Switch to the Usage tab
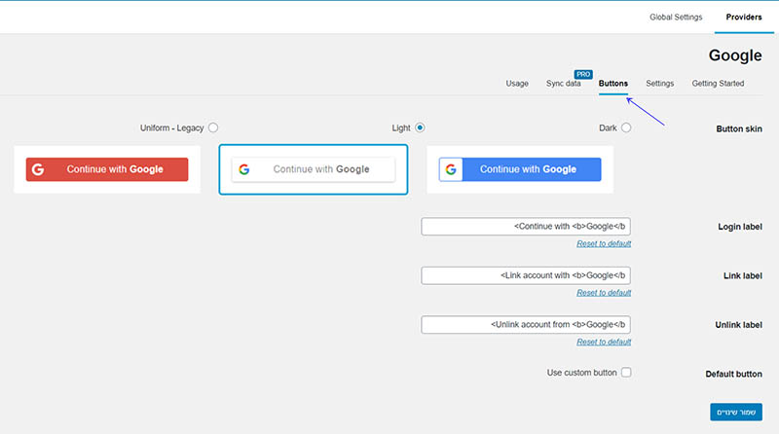This screenshot has height=434, width=779. pyautogui.click(x=517, y=84)
